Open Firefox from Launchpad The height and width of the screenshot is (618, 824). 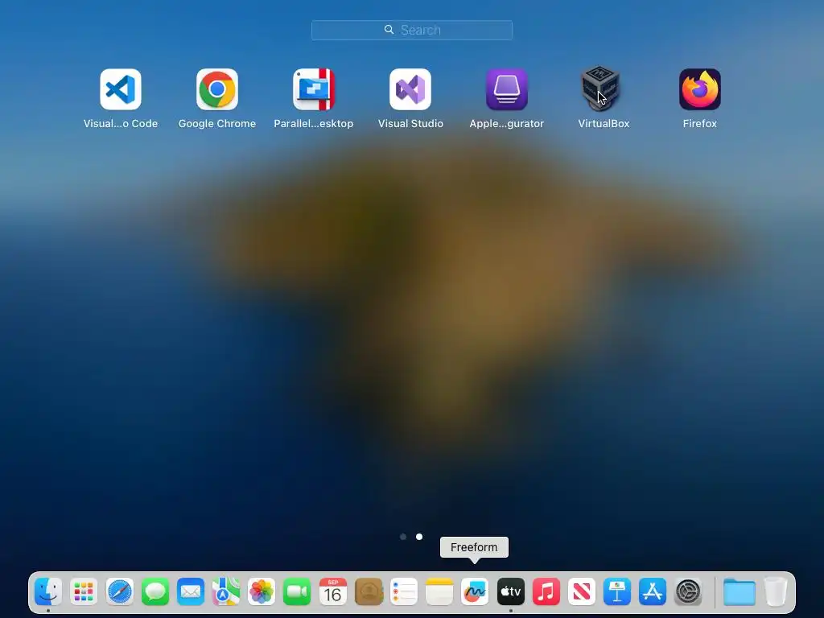(x=699, y=89)
